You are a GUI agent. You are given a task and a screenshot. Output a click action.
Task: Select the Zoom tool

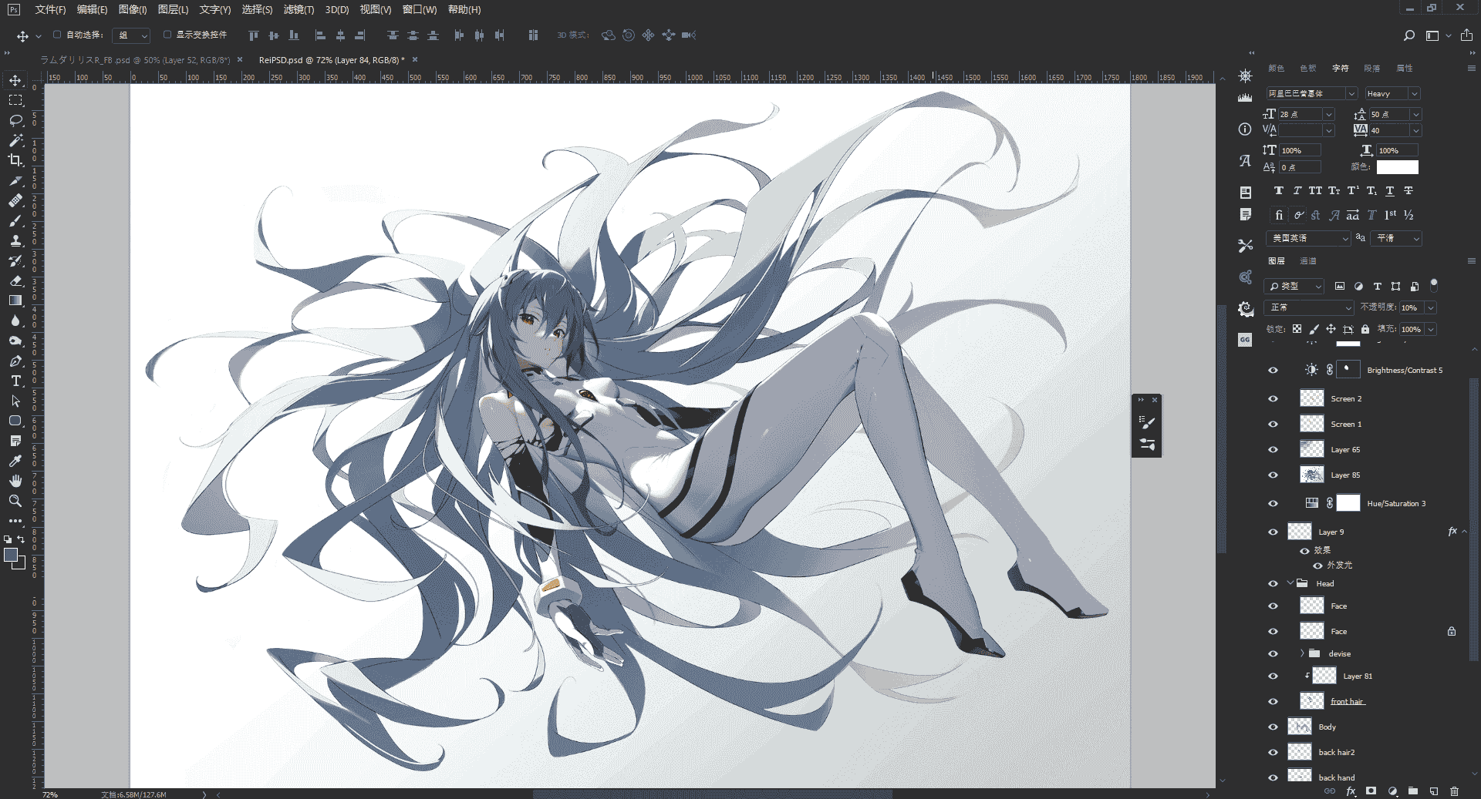[15, 501]
